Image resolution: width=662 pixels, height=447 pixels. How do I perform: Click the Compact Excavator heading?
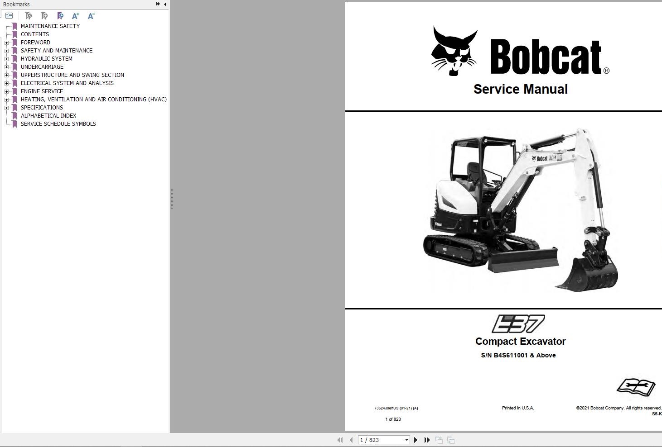point(520,341)
